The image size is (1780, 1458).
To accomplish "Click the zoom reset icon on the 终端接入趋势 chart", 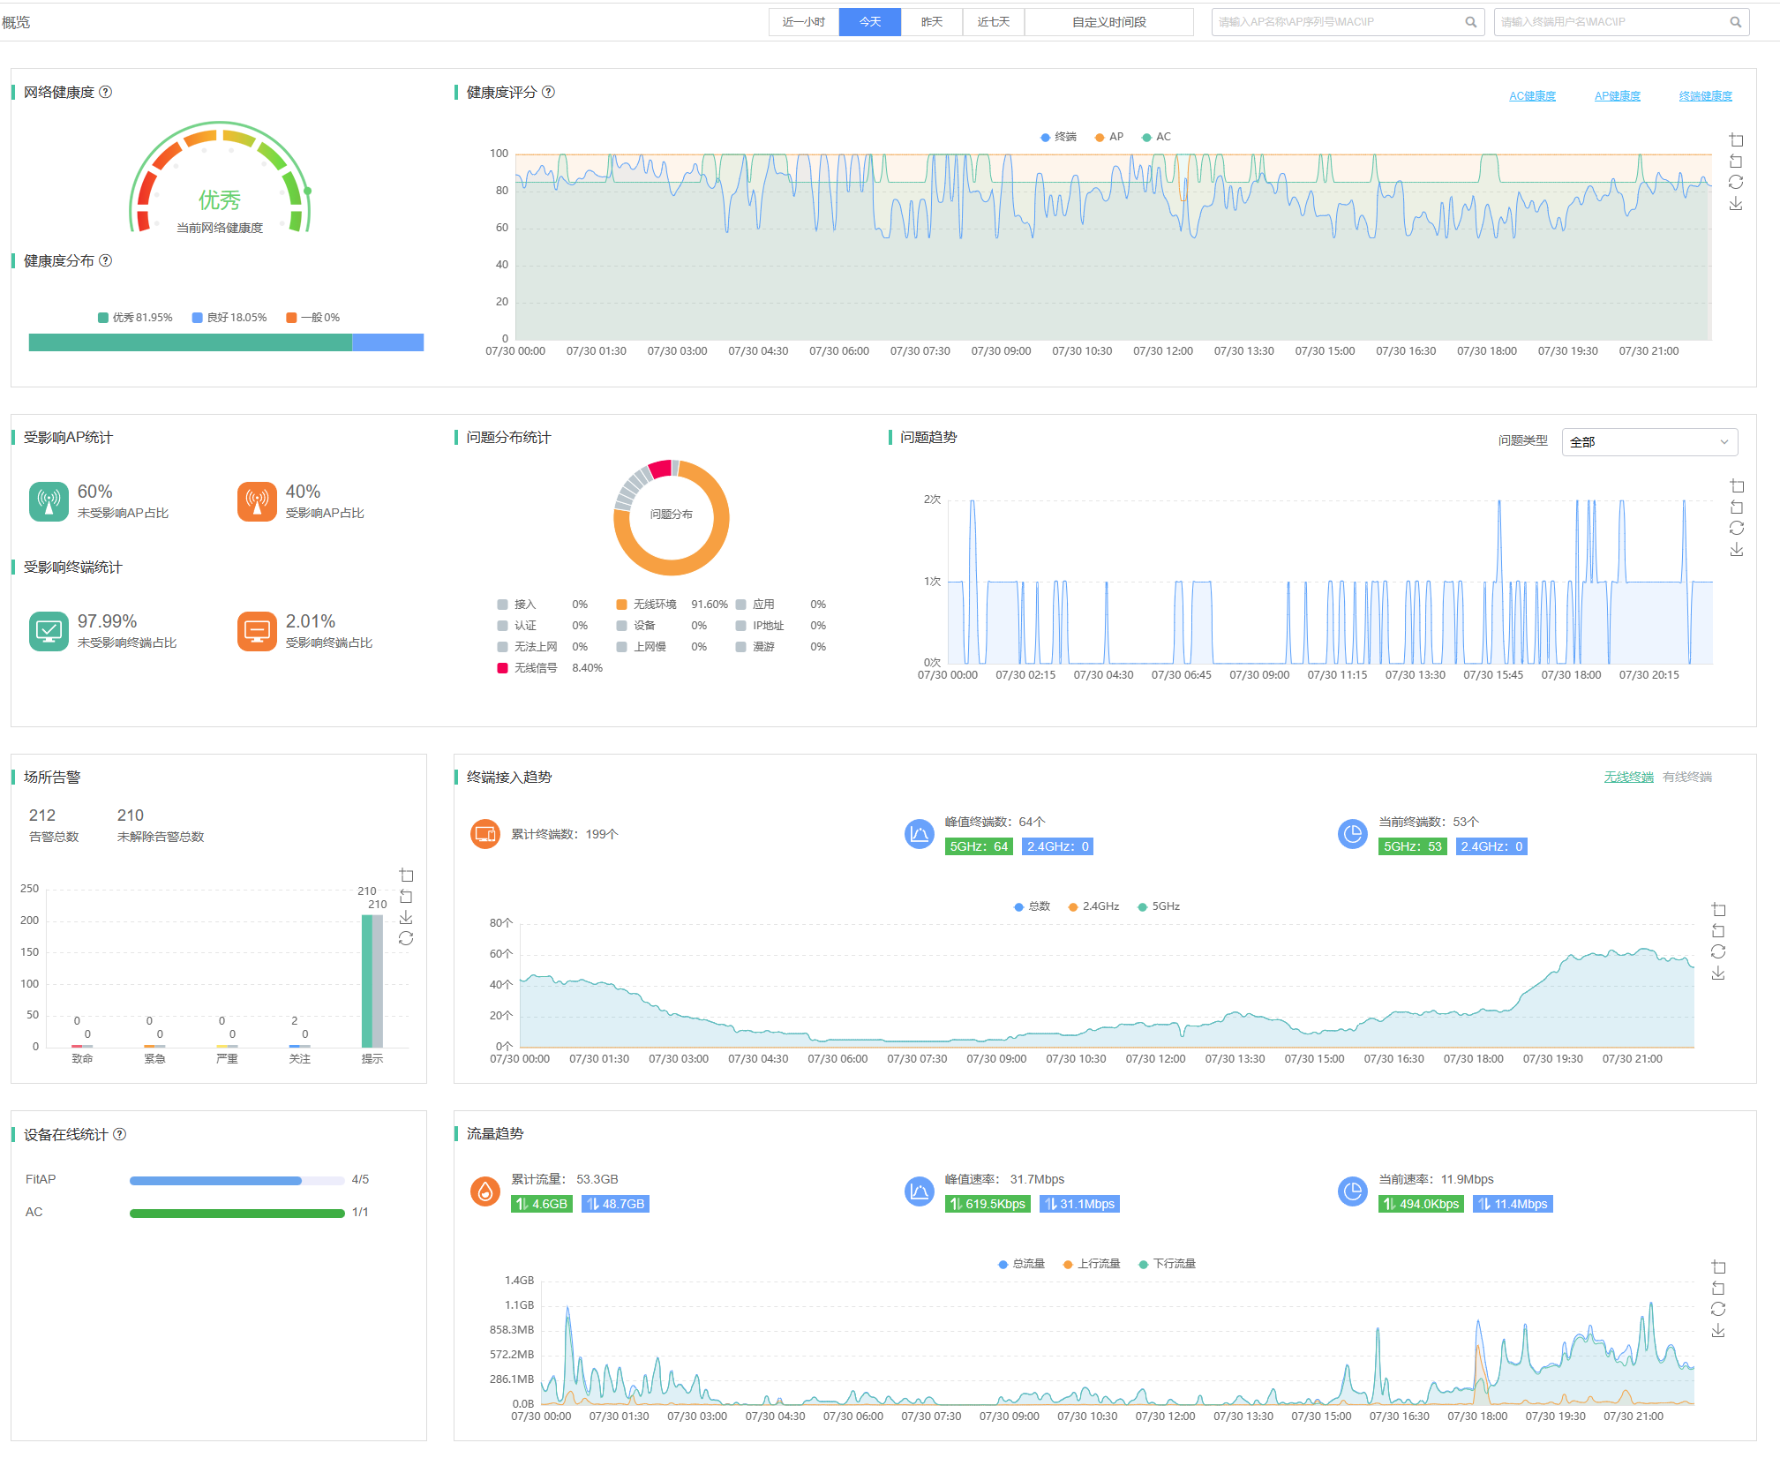I will click(1718, 931).
